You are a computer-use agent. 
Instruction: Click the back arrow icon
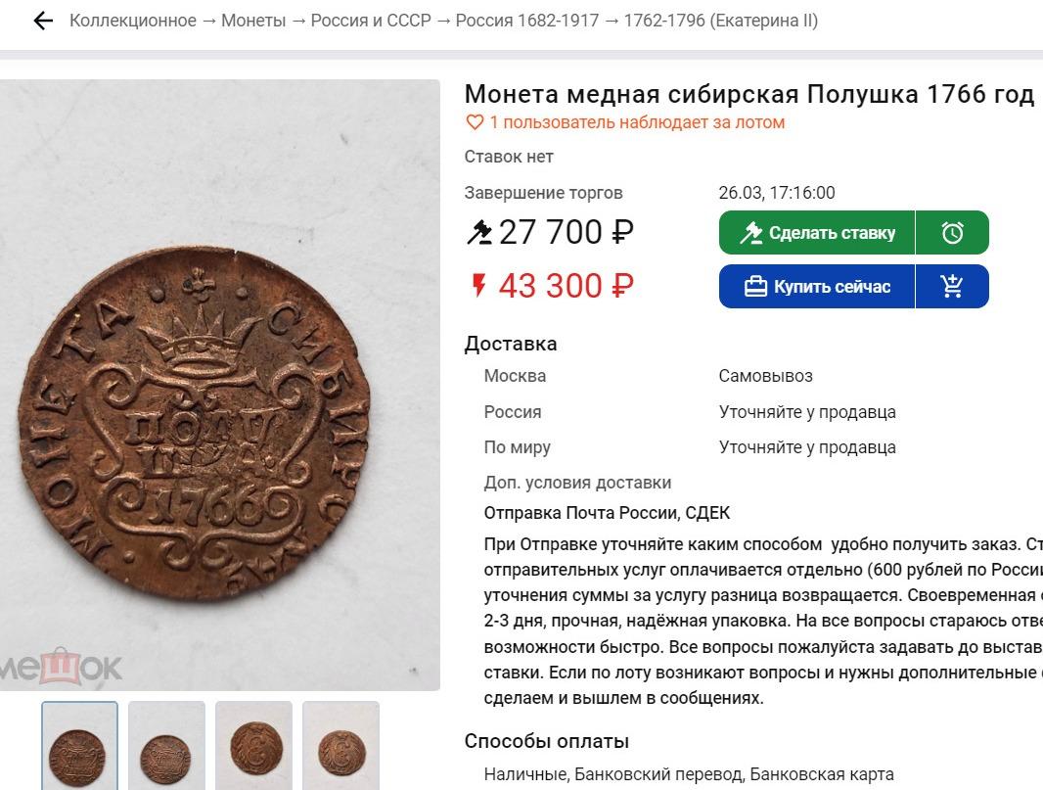42,21
